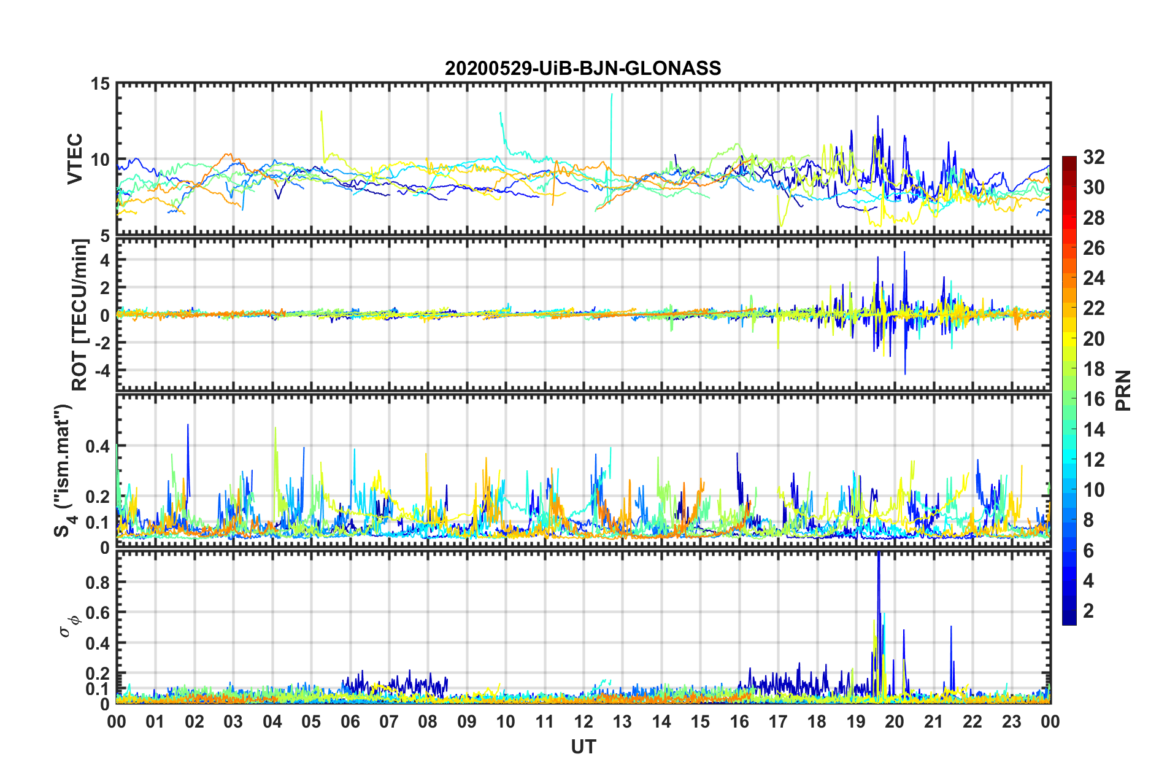This screenshot has height=781, width=1167.
Task: Click x-axis tick label 06
Action: (350, 721)
